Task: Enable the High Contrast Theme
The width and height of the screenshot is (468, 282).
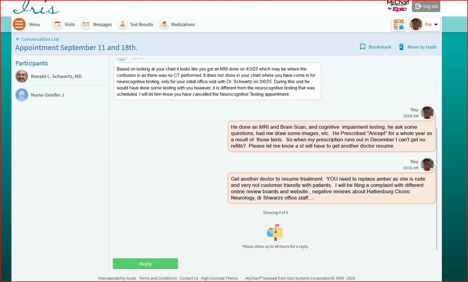Action: [219, 278]
